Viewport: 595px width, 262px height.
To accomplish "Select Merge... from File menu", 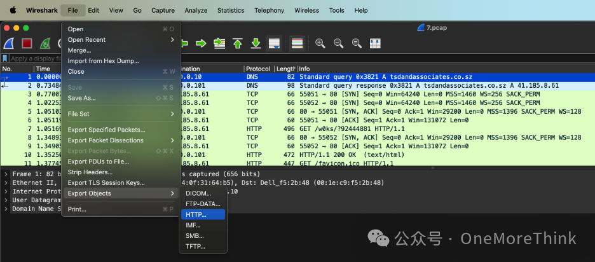I will (121, 50).
